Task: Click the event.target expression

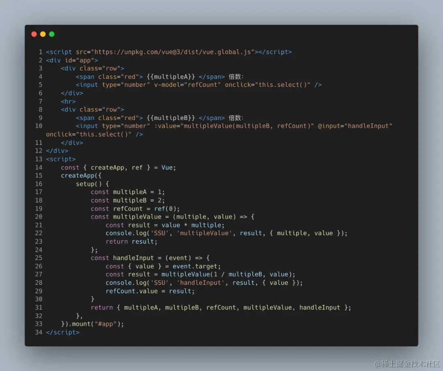Action: 195,266
